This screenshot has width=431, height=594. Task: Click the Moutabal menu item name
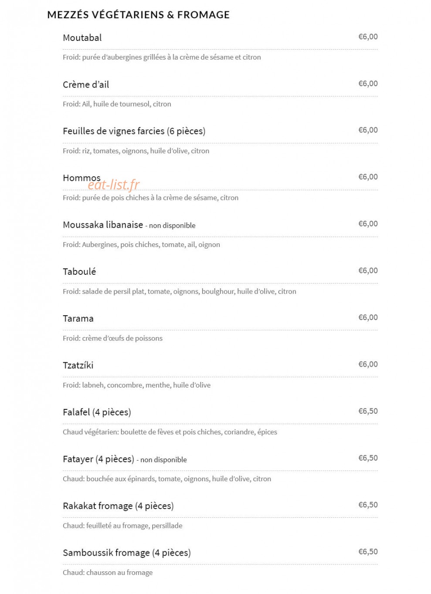[82, 38]
